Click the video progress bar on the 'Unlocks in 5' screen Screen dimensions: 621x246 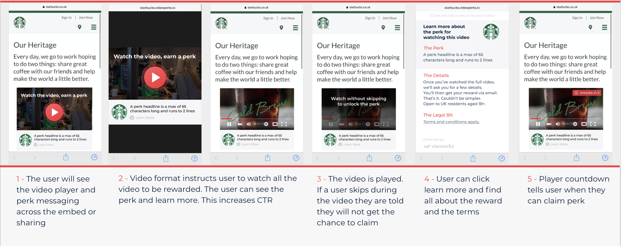pyautogui.click(x=566, y=119)
